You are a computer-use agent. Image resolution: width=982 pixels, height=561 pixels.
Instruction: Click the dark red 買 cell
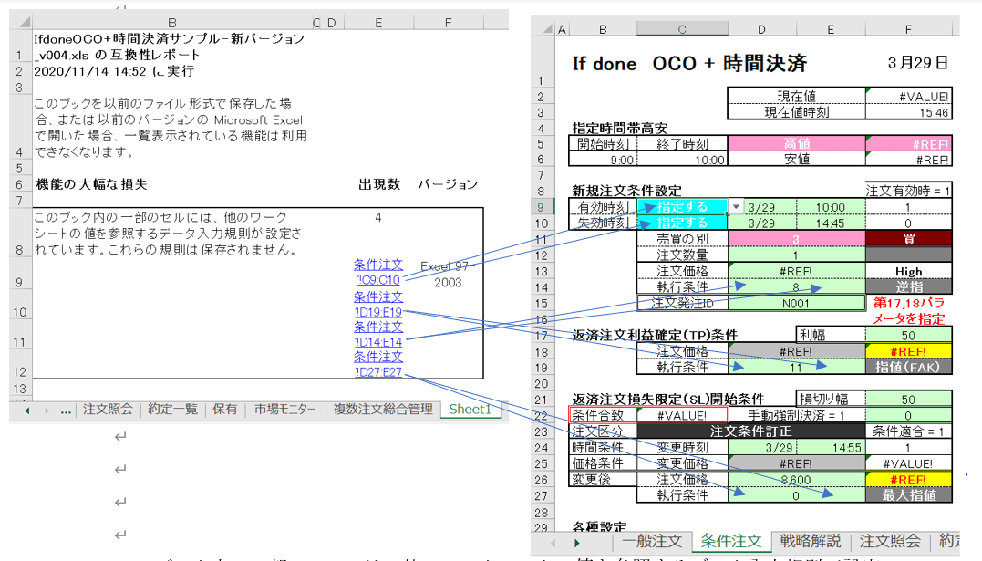pyautogui.click(x=908, y=238)
